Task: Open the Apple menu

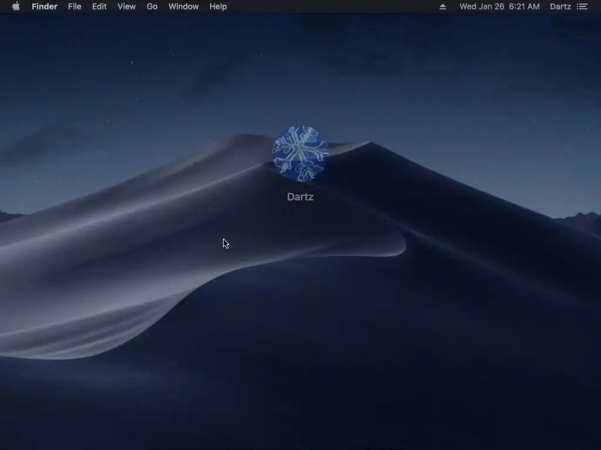Action: click(16, 6)
